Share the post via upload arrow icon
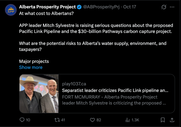This screenshot has height=127, width=181. [172, 120]
